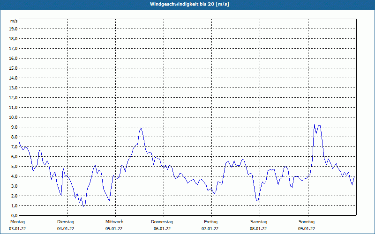Click the 14,0 y-axis value
This screenshot has width=375, height=234.
click(13, 78)
